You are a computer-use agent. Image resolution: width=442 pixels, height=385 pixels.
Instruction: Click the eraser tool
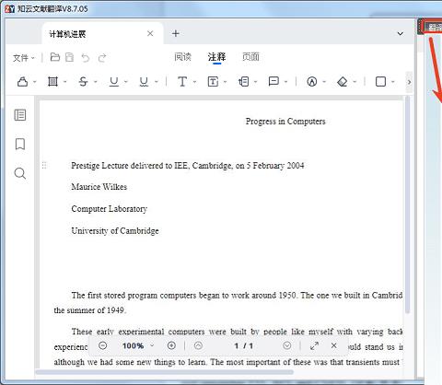pyautogui.click(x=342, y=82)
